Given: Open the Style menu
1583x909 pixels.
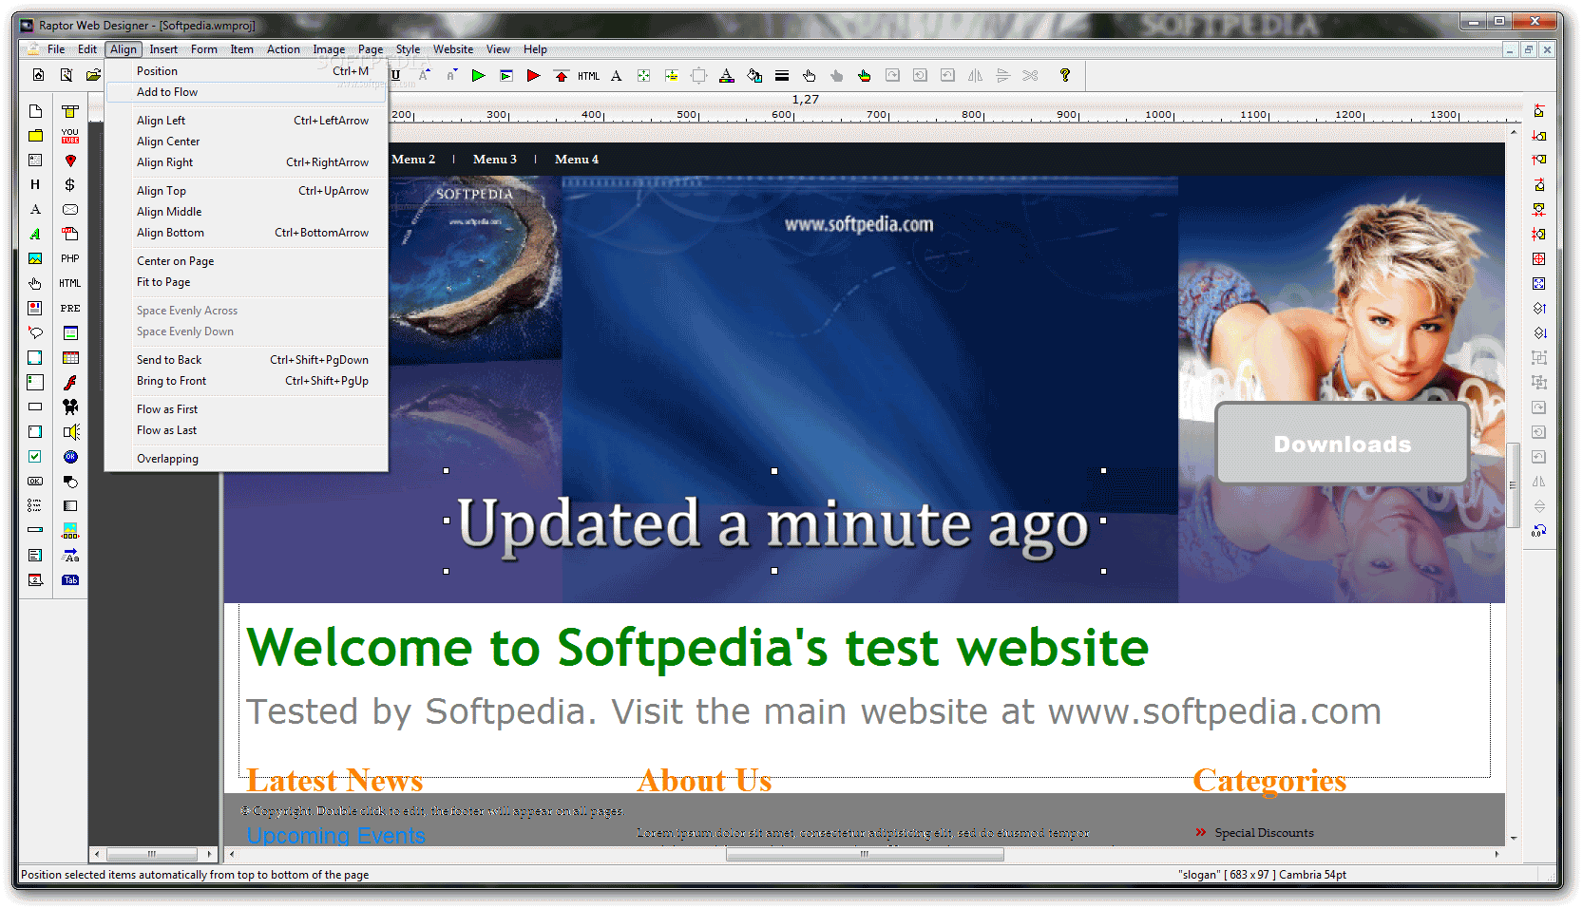Looking at the screenshot, I should pyautogui.click(x=408, y=49).
